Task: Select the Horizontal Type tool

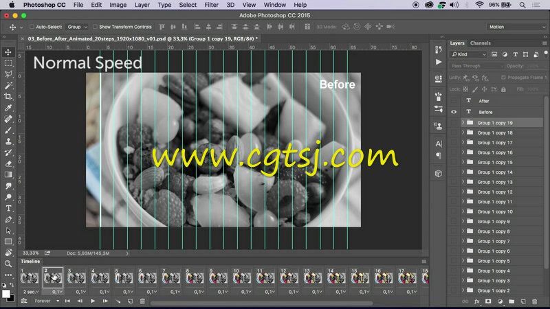Action: (x=8, y=209)
